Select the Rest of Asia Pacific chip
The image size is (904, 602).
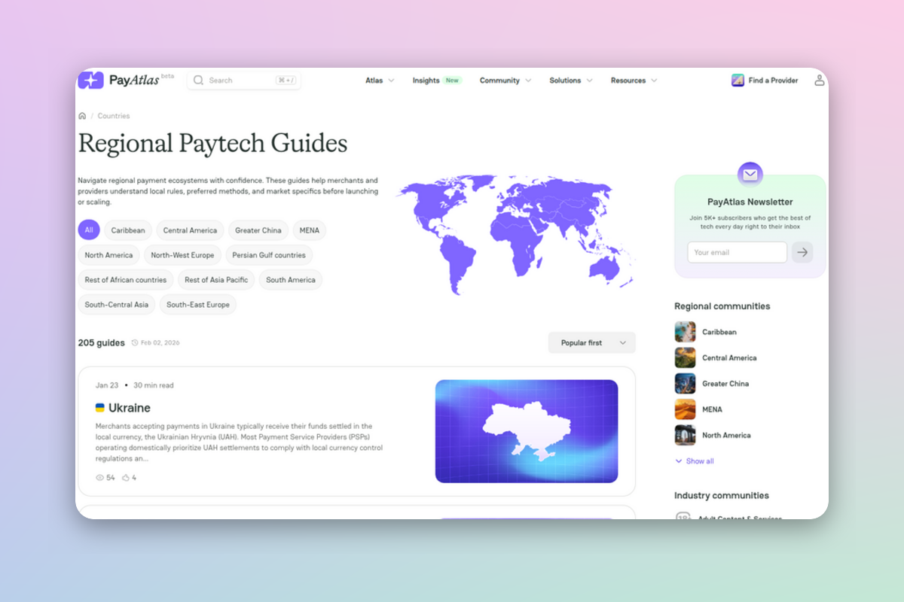point(216,280)
